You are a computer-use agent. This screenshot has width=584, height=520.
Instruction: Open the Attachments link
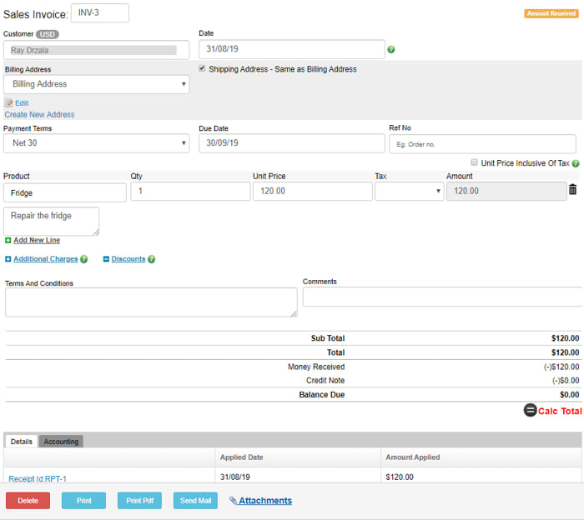coord(265,501)
